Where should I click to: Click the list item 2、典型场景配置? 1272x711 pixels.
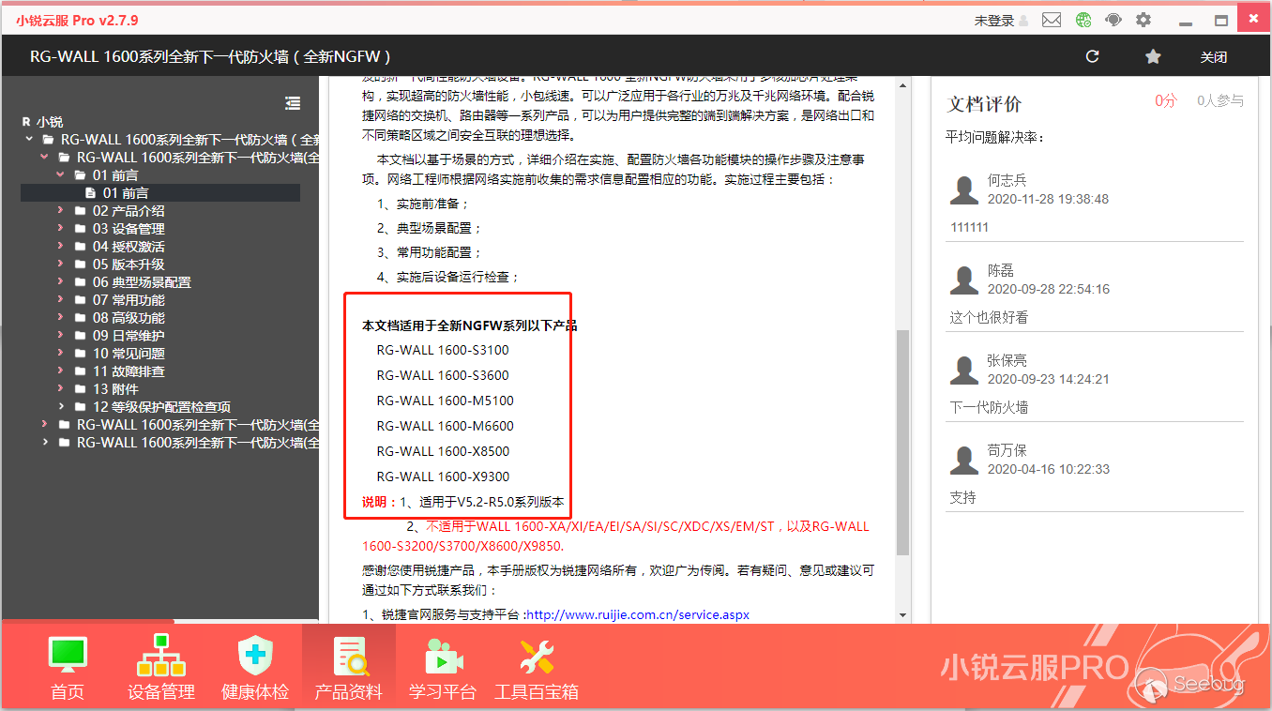430,229
